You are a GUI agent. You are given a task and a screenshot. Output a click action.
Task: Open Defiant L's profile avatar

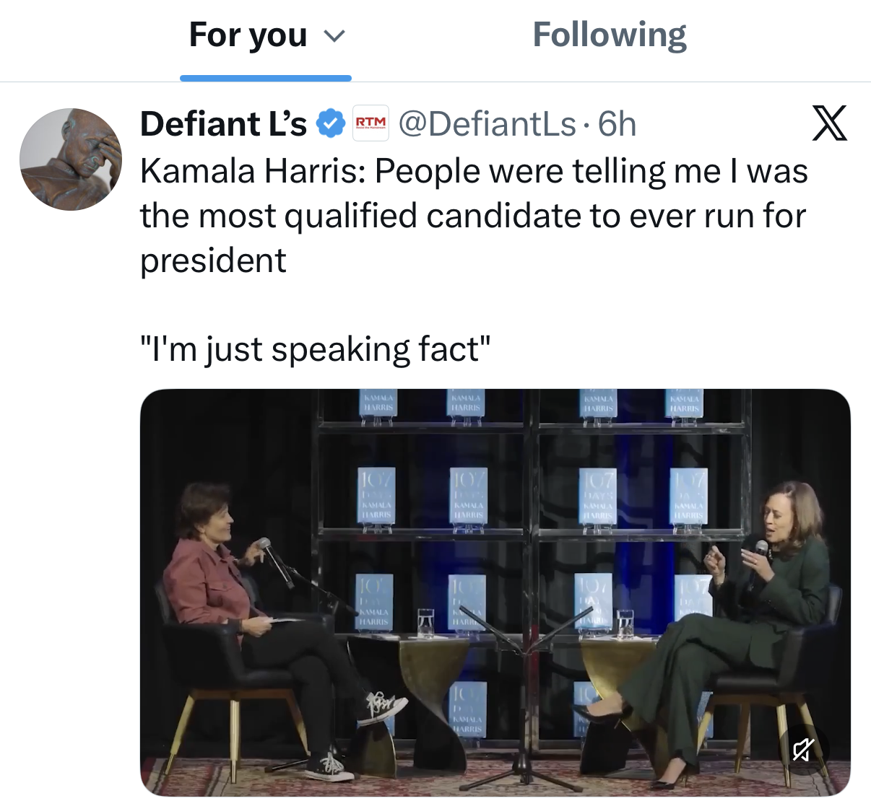point(71,159)
